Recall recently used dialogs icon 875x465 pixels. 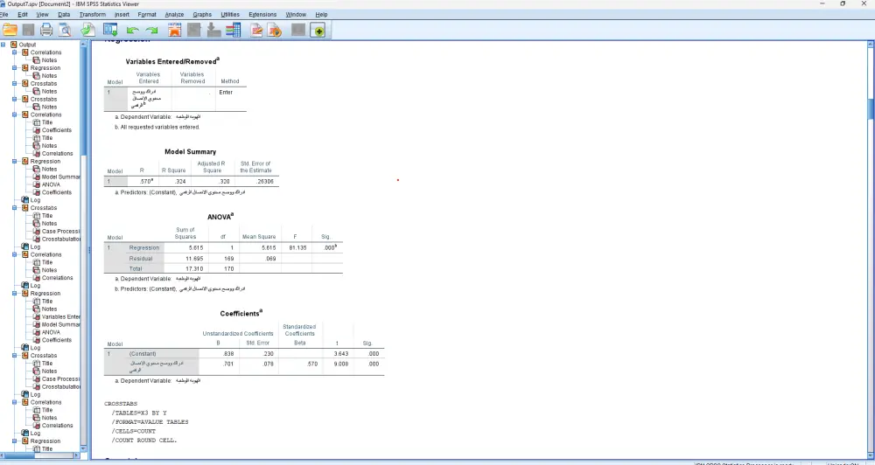[110, 30]
